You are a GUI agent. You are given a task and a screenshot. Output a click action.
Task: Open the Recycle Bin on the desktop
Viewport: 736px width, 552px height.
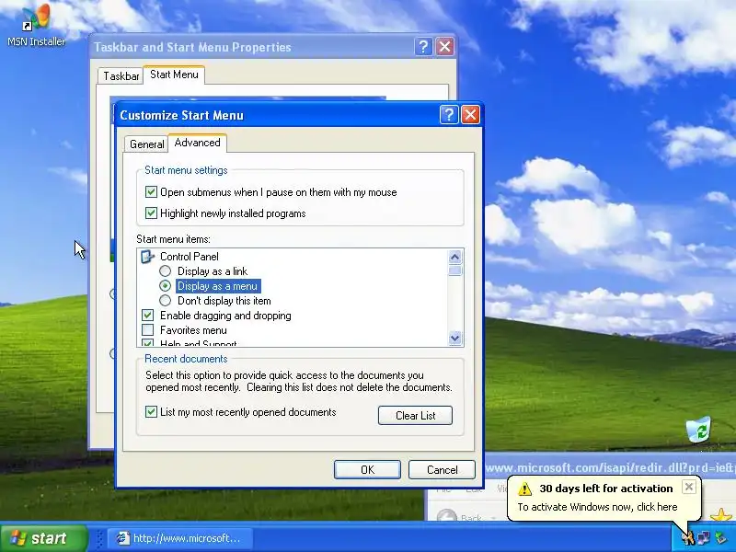698,430
